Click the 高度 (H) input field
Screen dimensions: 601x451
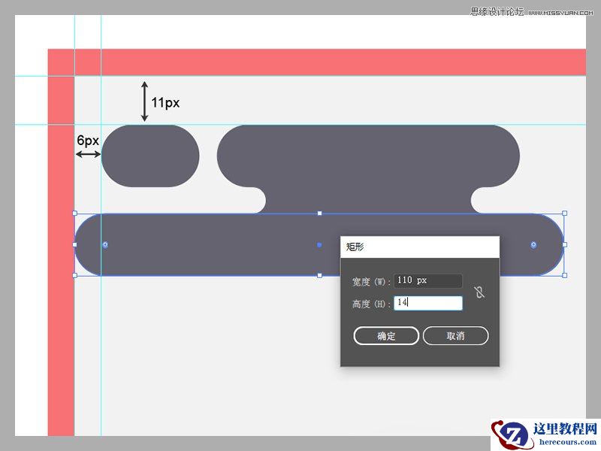click(428, 303)
